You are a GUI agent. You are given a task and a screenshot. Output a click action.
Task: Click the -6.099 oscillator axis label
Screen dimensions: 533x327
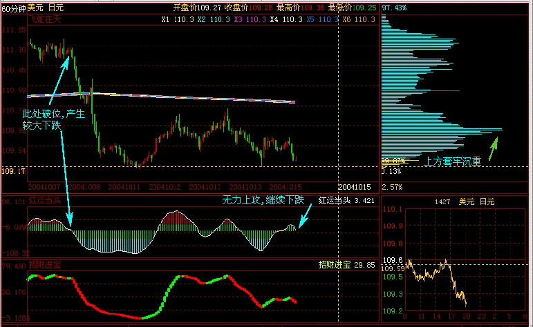15,227
